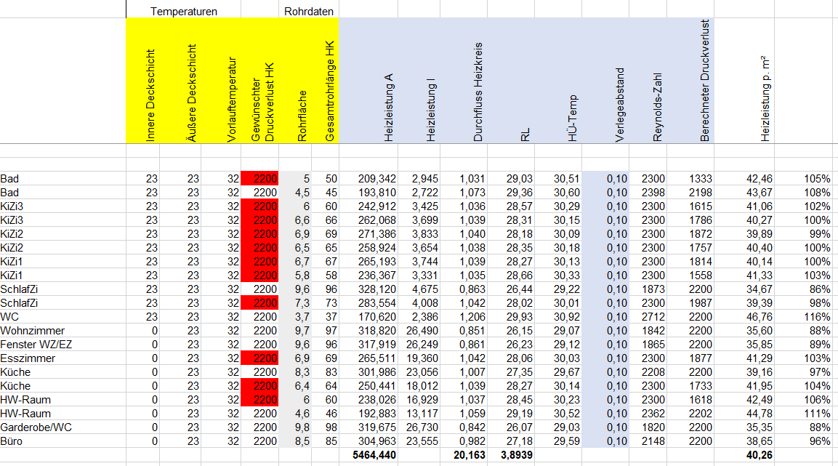Screen dimensions: 838x466
Task: Select the Druckverlust value 1987
Action: [701, 303]
